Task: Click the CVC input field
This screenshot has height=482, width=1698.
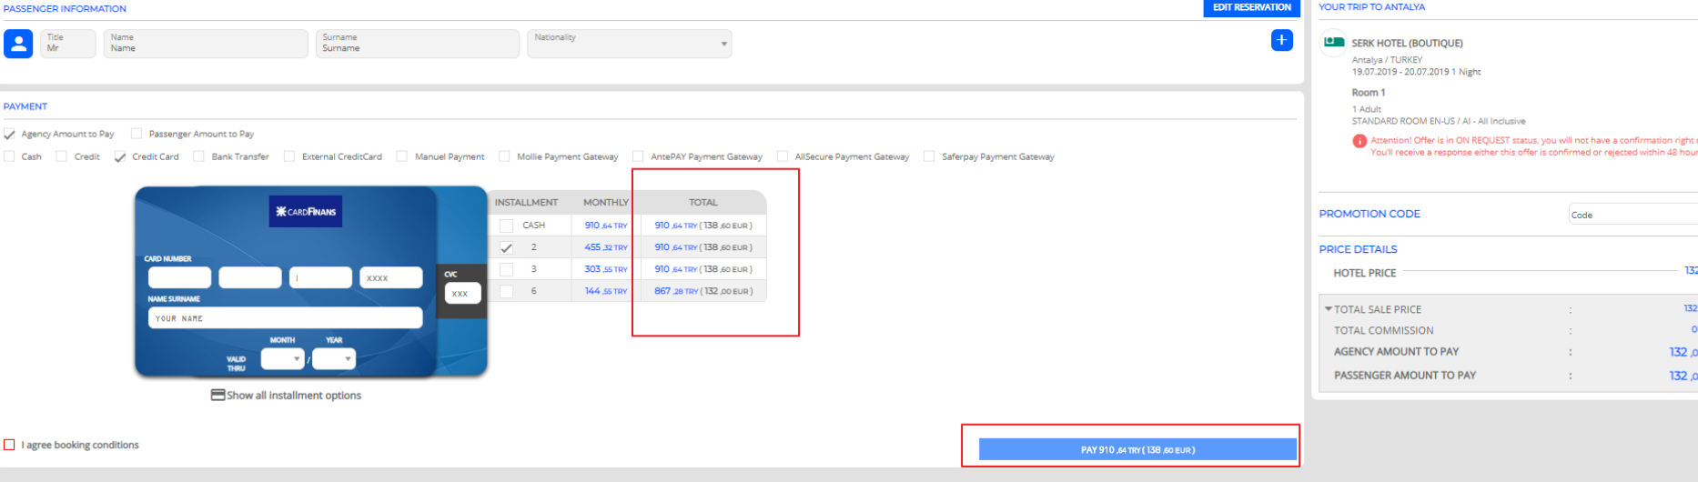Action: (x=462, y=294)
